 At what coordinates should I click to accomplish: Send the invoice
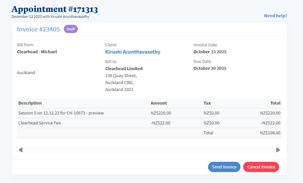coord(224,167)
